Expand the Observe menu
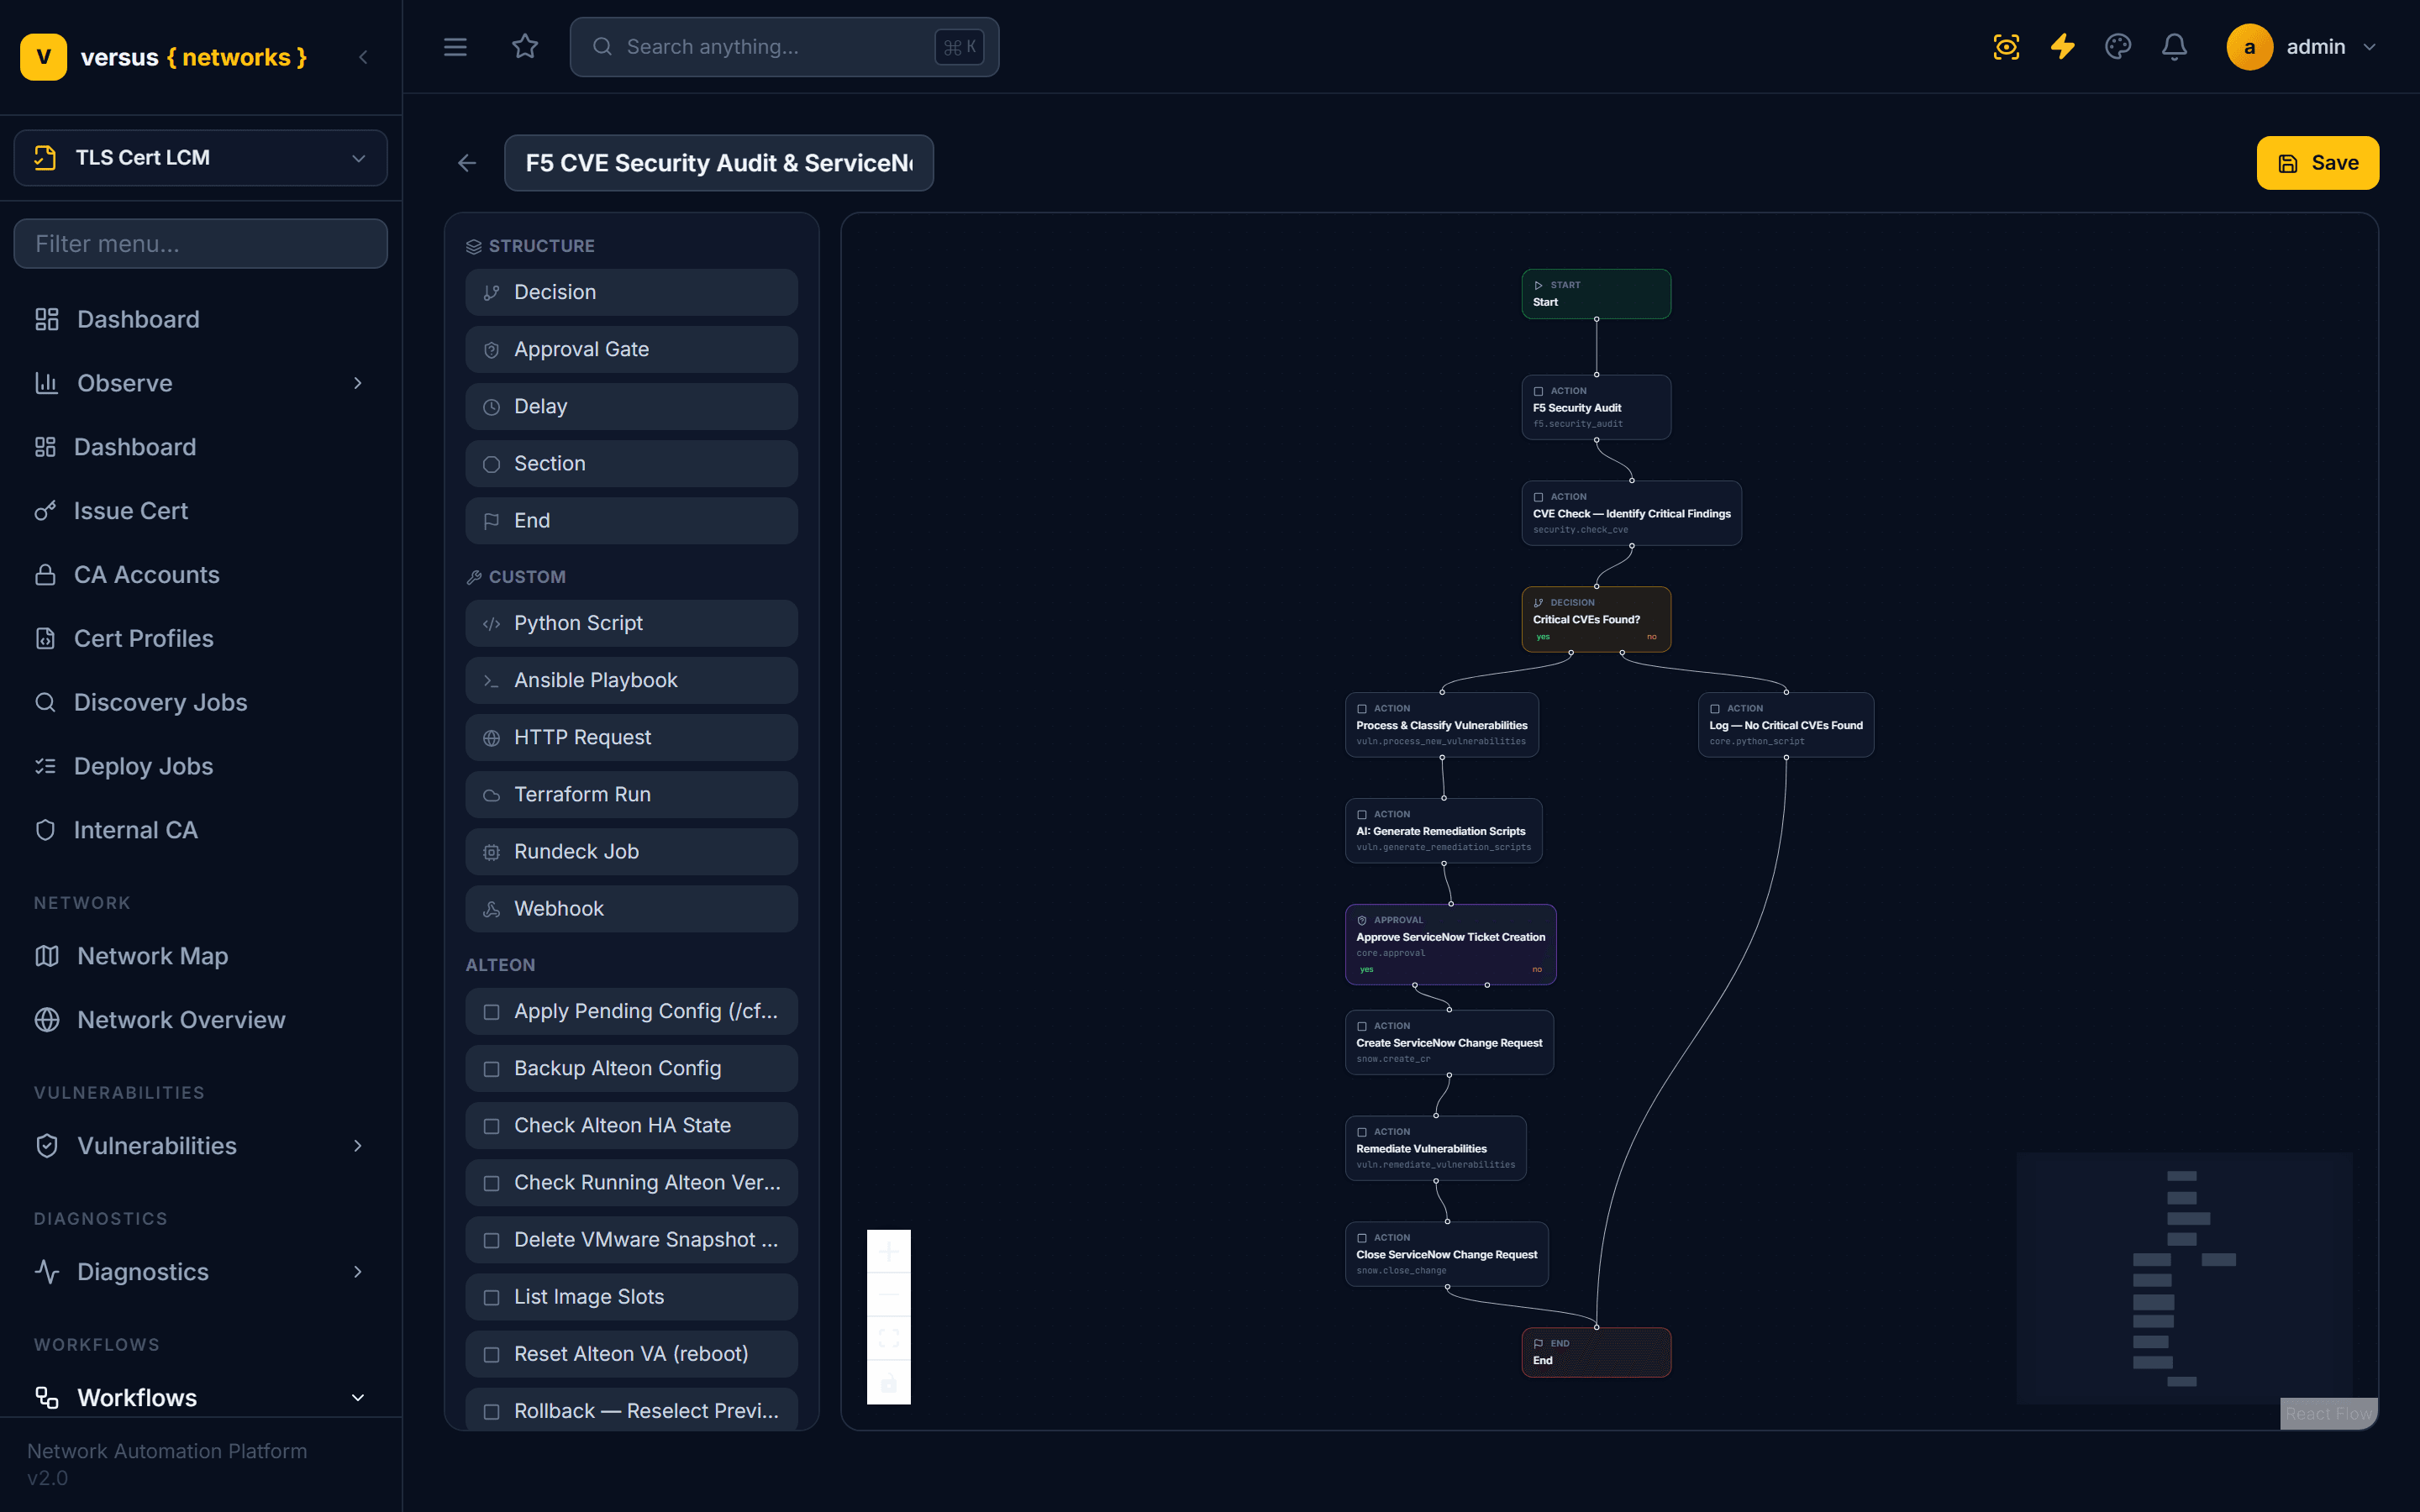This screenshot has width=2420, height=1512. [200, 383]
